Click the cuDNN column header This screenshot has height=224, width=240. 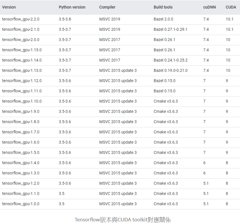(x=209, y=7)
